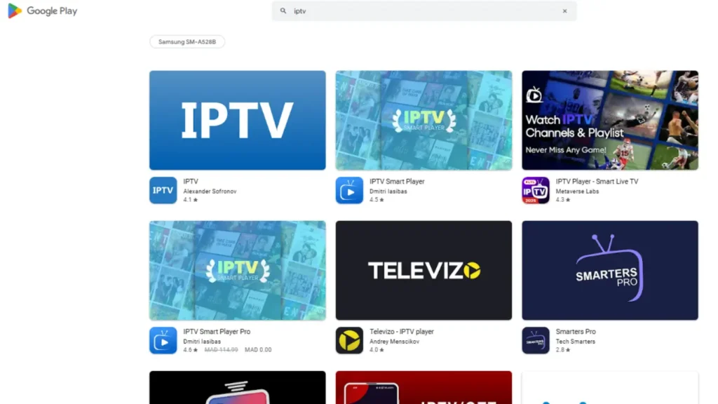718x404 pixels.
Task: Clear the search field with X
Action: [x=564, y=11]
